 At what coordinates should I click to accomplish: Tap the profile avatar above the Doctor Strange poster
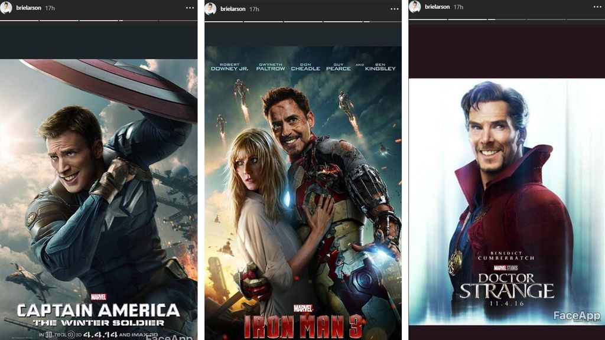pos(415,6)
